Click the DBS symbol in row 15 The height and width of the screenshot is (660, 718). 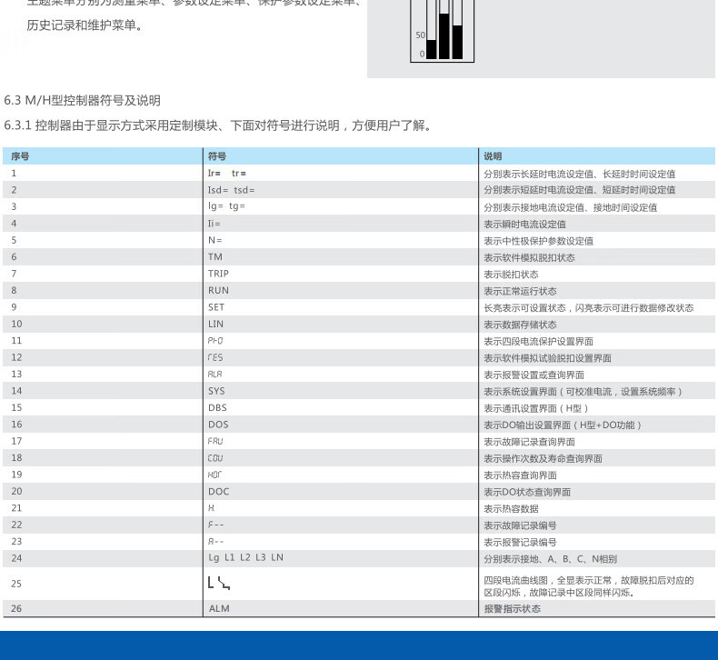217,408
